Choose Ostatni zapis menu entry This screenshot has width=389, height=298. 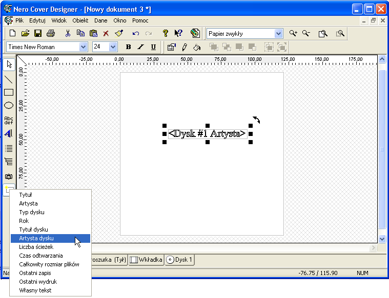click(x=50, y=273)
